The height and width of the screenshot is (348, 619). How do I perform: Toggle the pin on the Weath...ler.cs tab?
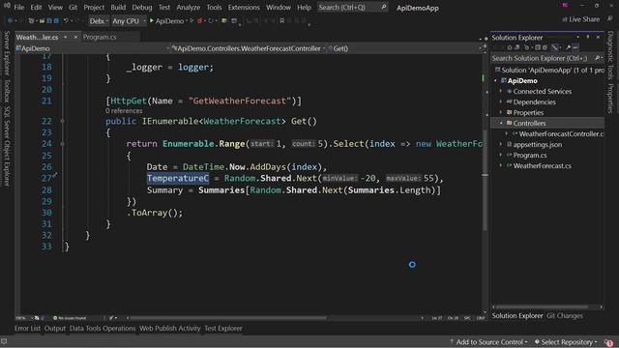coord(65,37)
